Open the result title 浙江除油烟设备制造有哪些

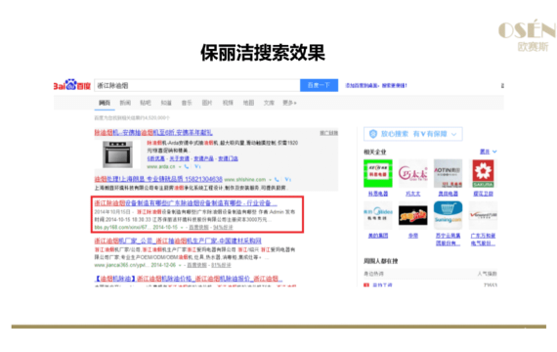pyautogui.click(x=186, y=203)
